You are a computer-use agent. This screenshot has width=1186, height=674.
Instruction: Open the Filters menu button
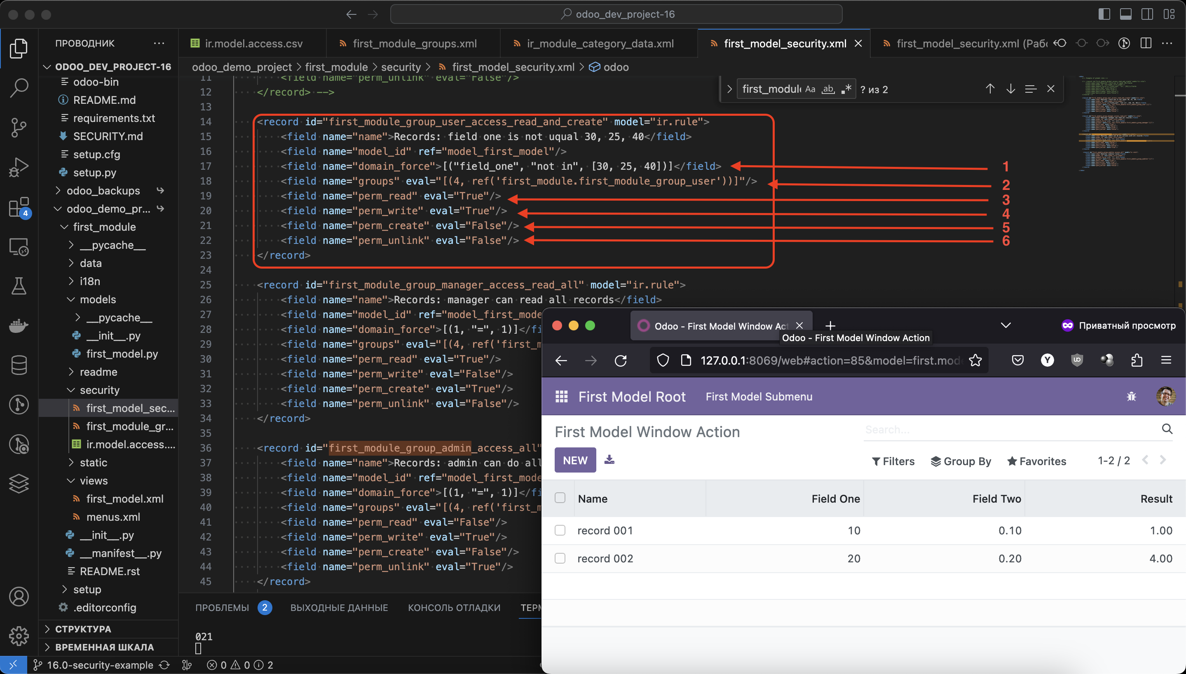click(x=893, y=461)
